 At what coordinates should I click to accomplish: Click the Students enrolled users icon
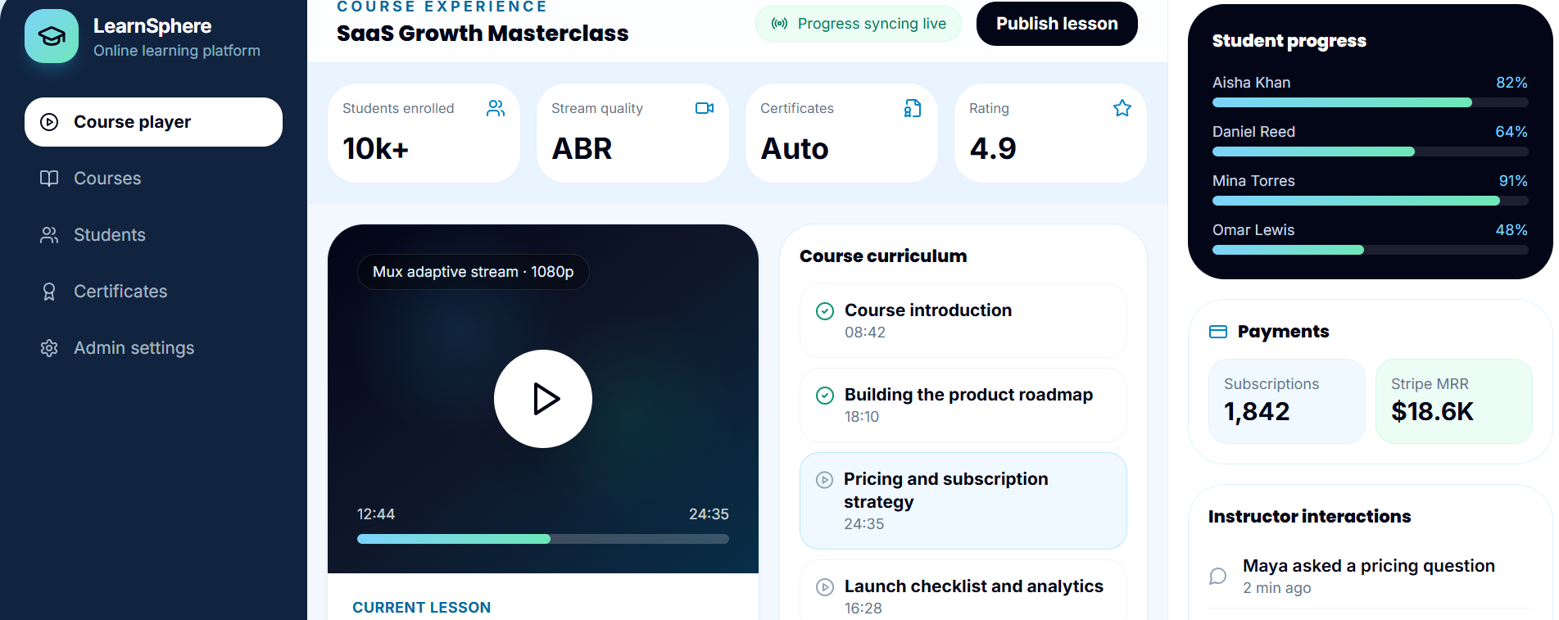pyautogui.click(x=496, y=108)
